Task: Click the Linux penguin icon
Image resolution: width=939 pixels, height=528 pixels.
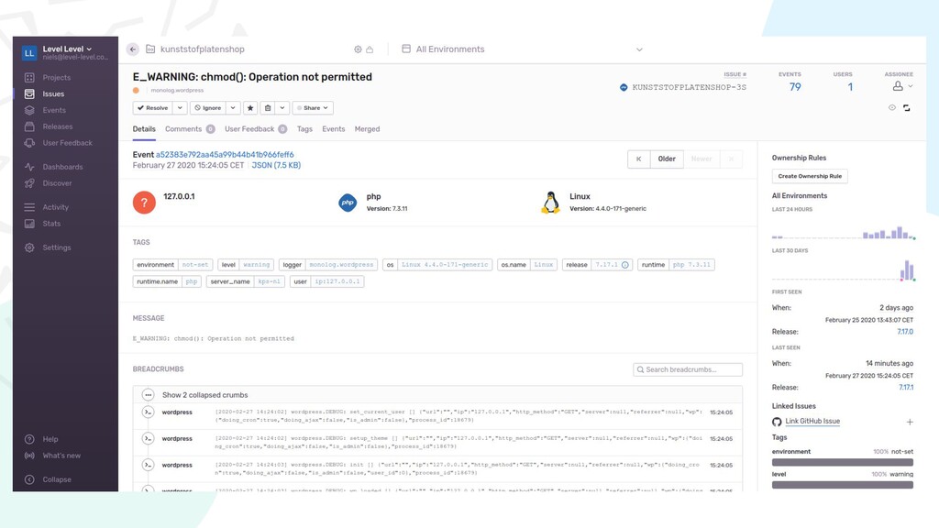Action: 550,203
